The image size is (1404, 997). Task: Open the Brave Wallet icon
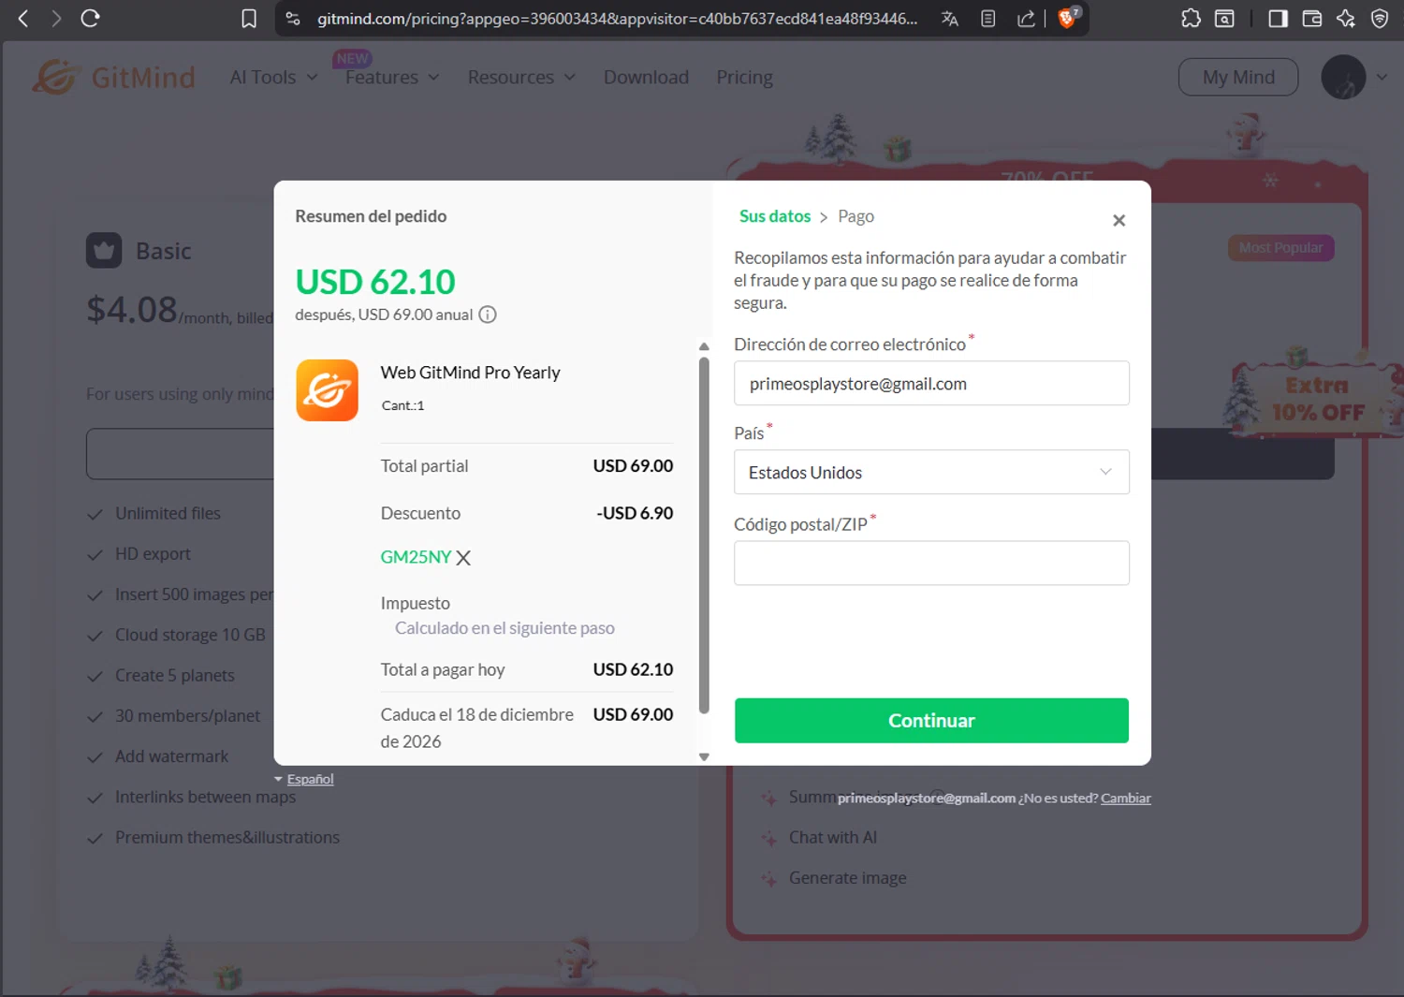point(1312,18)
